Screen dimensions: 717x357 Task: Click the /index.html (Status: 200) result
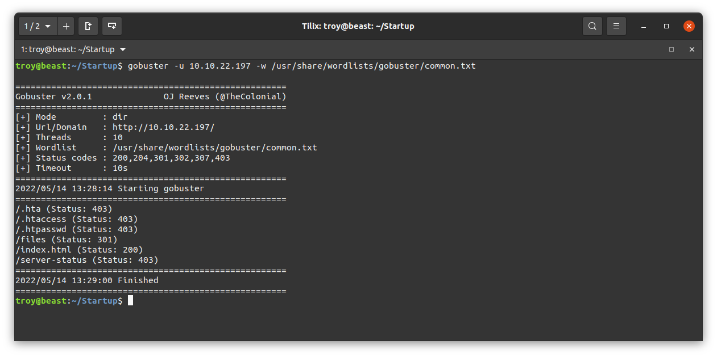pyautogui.click(x=79, y=250)
